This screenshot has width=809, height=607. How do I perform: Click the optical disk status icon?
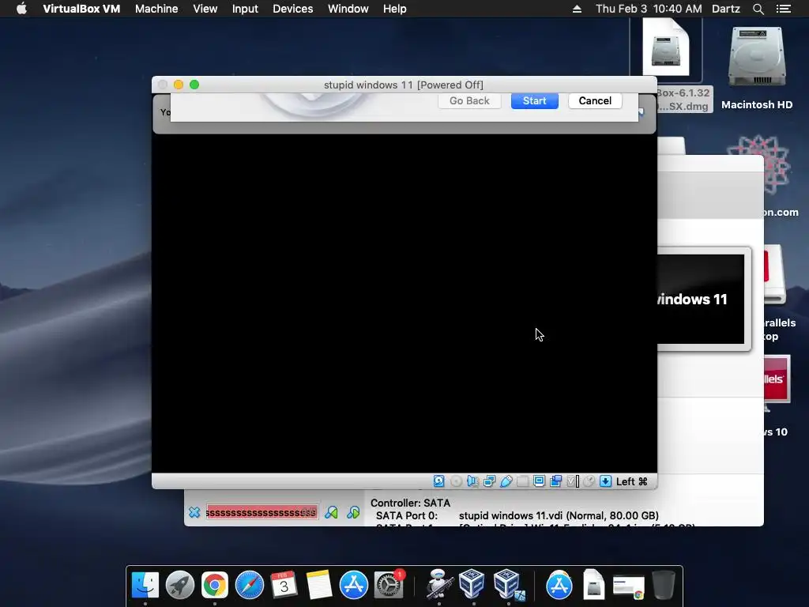pos(456,481)
